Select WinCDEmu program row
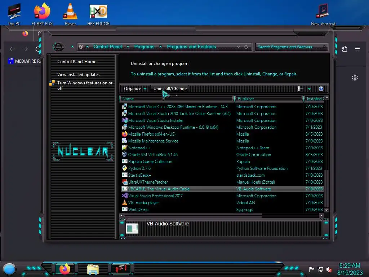This screenshot has height=277, width=369. (222, 209)
